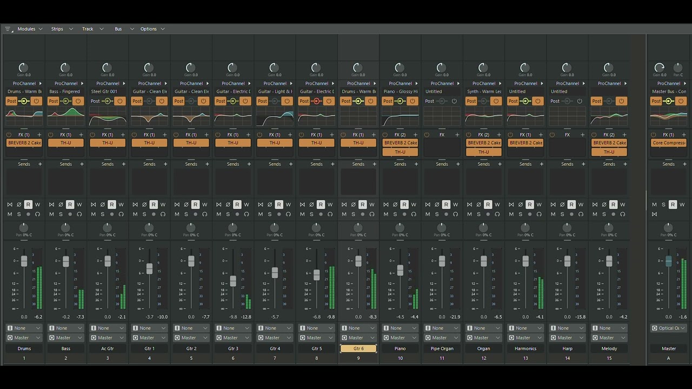Open the Bass output Master dropdown

point(66,338)
